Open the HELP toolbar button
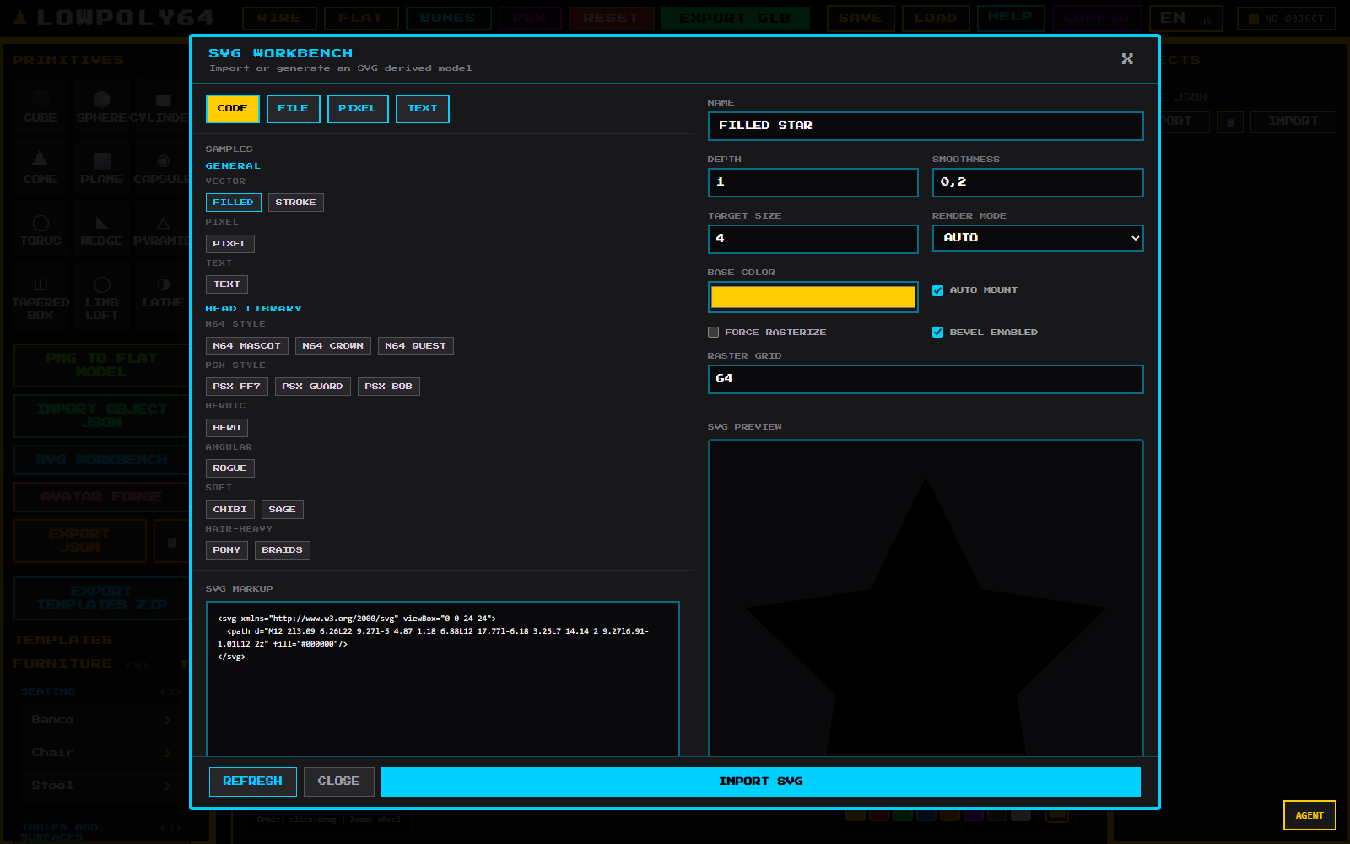This screenshot has width=1350, height=844. coord(1011,18)
